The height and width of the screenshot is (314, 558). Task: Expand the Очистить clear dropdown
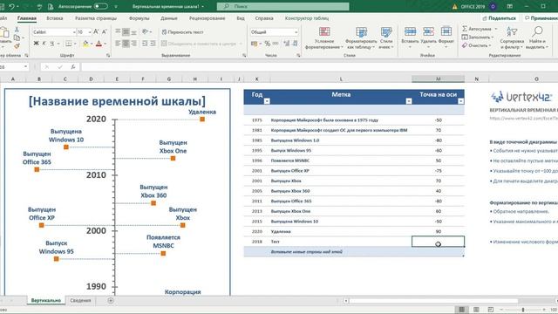pyautogui.click(x=491, y=45)
